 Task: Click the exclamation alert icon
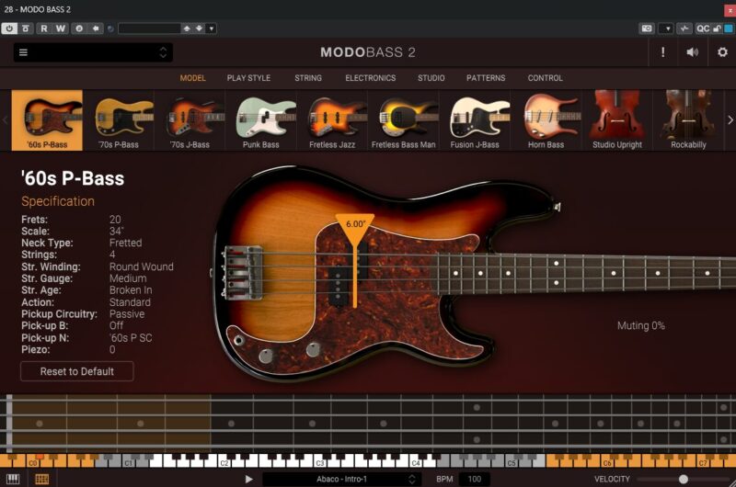662,52
